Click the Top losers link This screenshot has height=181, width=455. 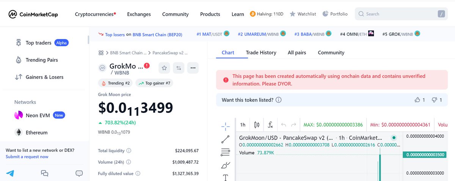click(x=115, y=34)
